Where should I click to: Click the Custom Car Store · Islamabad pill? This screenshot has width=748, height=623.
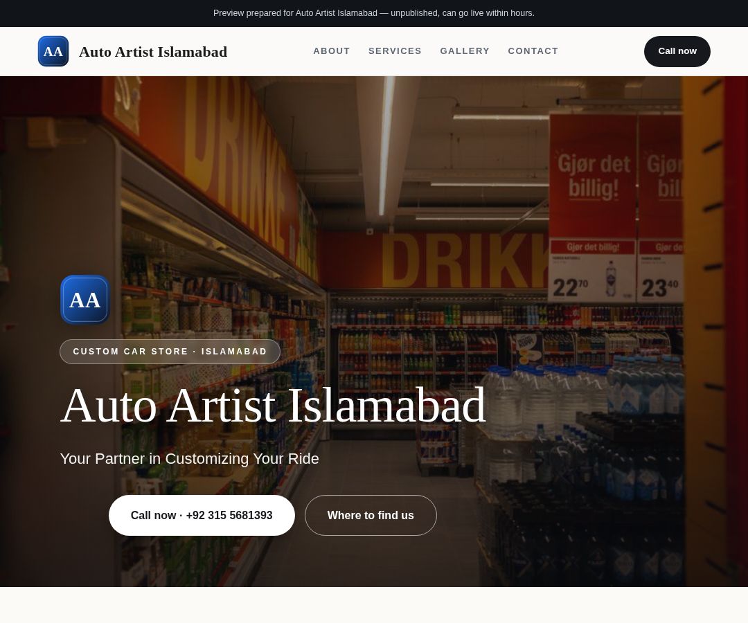coord(170,352)
